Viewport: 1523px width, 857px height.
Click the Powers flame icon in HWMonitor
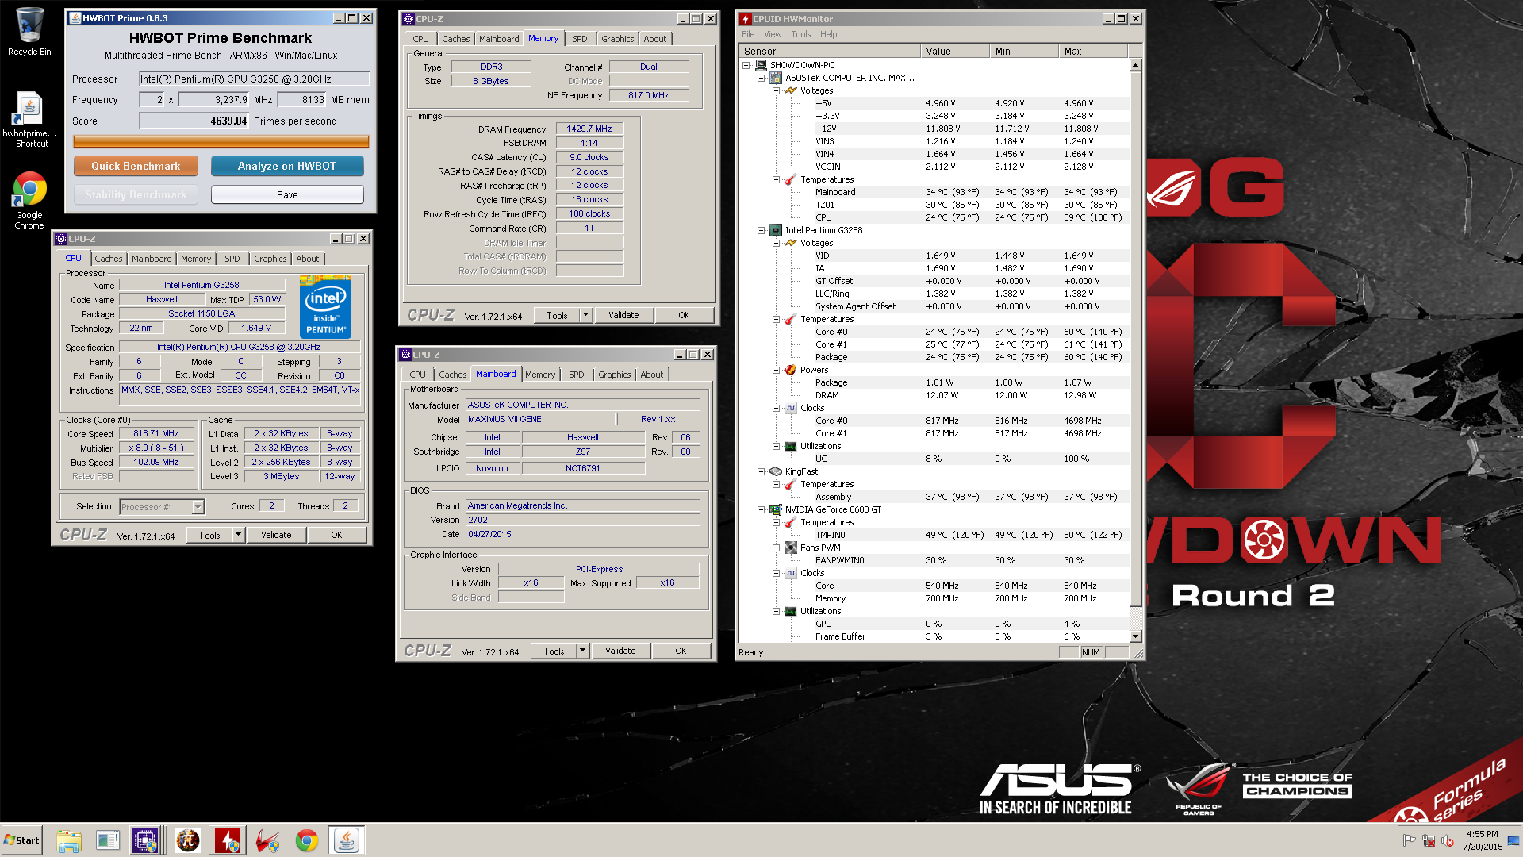(x=790, y=370)
